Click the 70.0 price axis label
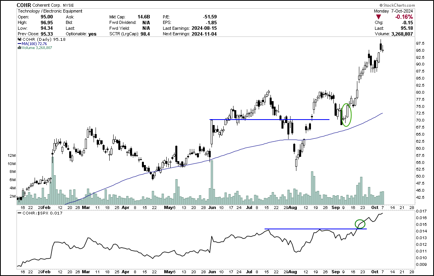The image size is (434, 276). pos(421,120)
